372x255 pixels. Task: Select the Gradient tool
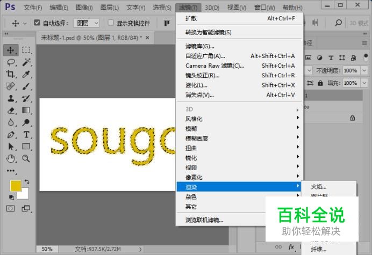coord(26,111)
